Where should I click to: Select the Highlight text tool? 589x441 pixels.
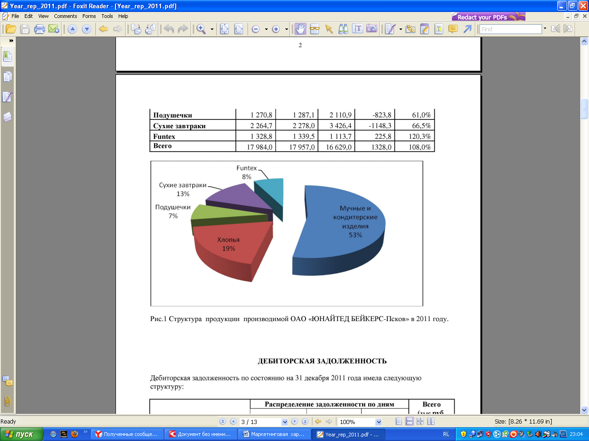439,29
